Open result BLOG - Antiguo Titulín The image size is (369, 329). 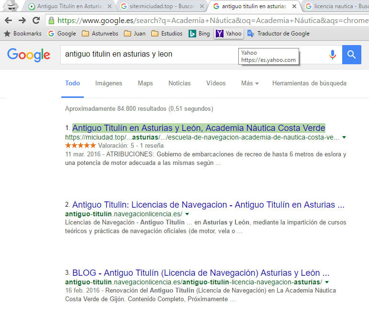click(201, 273)
